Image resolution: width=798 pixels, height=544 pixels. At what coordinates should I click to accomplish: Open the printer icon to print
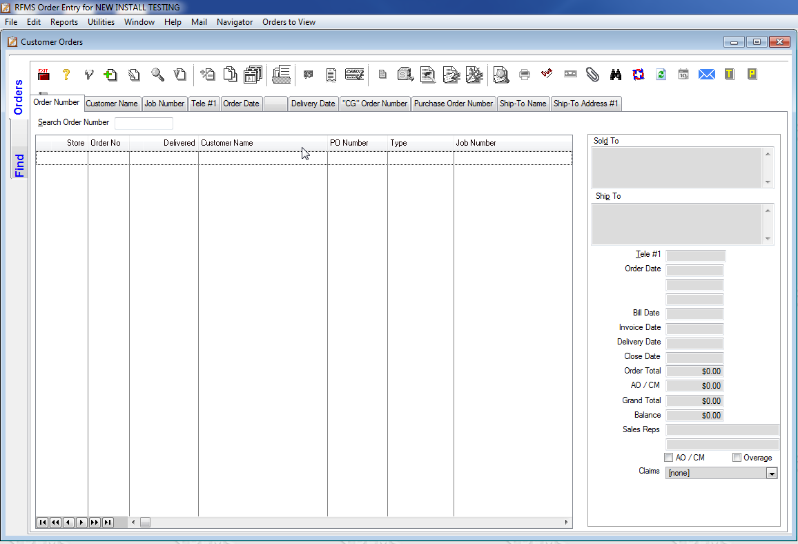coord(524,75)
